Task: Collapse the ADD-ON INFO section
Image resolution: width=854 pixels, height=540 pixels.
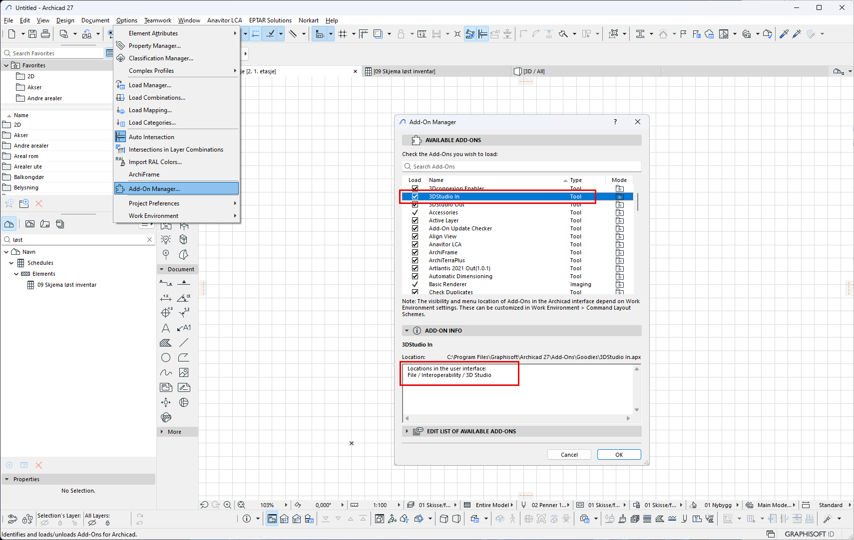Action: click(x=407, y=331)
